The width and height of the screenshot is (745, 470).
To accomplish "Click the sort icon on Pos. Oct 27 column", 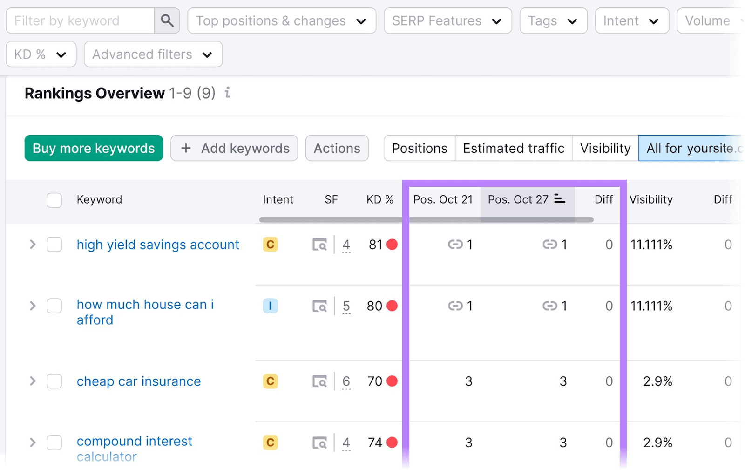I will coord(560,199).
